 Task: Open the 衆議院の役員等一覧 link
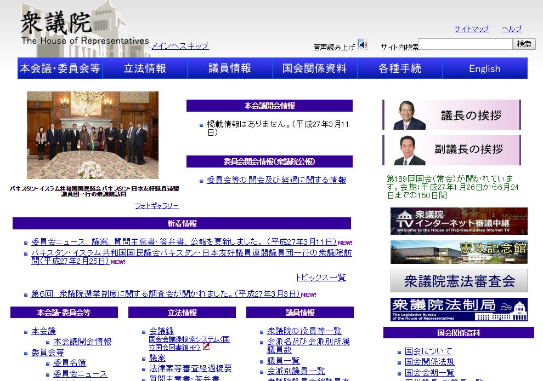click(x=304, y=331)
